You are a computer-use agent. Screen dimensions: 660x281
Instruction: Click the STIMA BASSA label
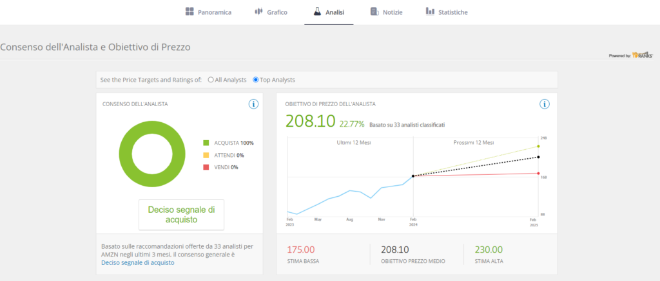[x=303, y=261]
